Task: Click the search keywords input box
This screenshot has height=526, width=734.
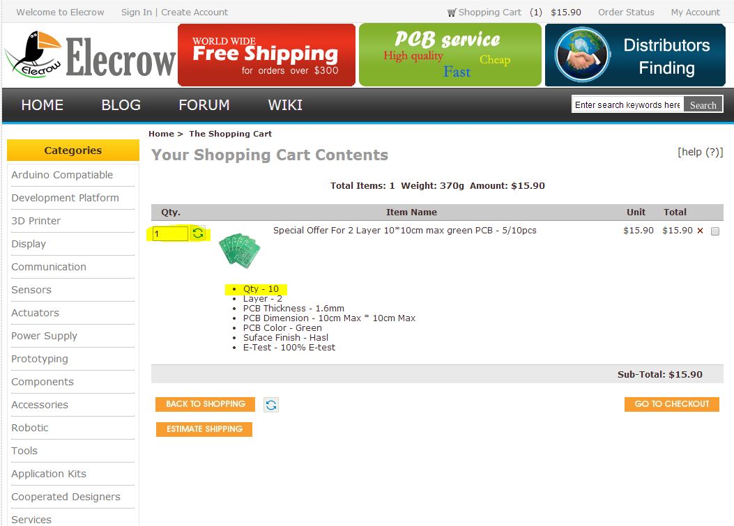Action: [x=627, y=105]
